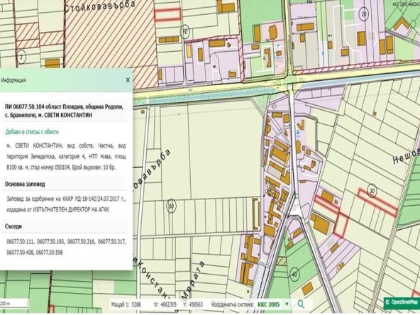Click the Y coordinate value 438563
Image resolution: width=420 pixels, height=315 pixels.
[x=197, y=304]
